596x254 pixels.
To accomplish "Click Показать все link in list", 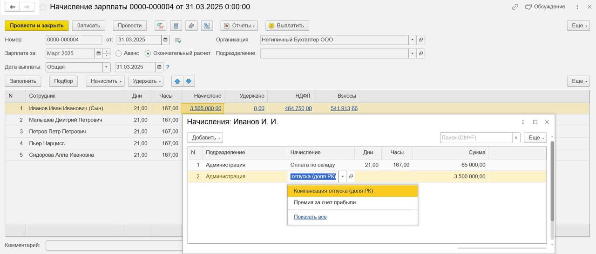I will 310,217.
